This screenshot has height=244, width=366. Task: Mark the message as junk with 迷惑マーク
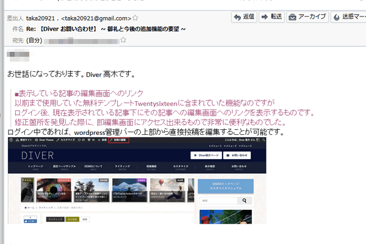(350, 16)
